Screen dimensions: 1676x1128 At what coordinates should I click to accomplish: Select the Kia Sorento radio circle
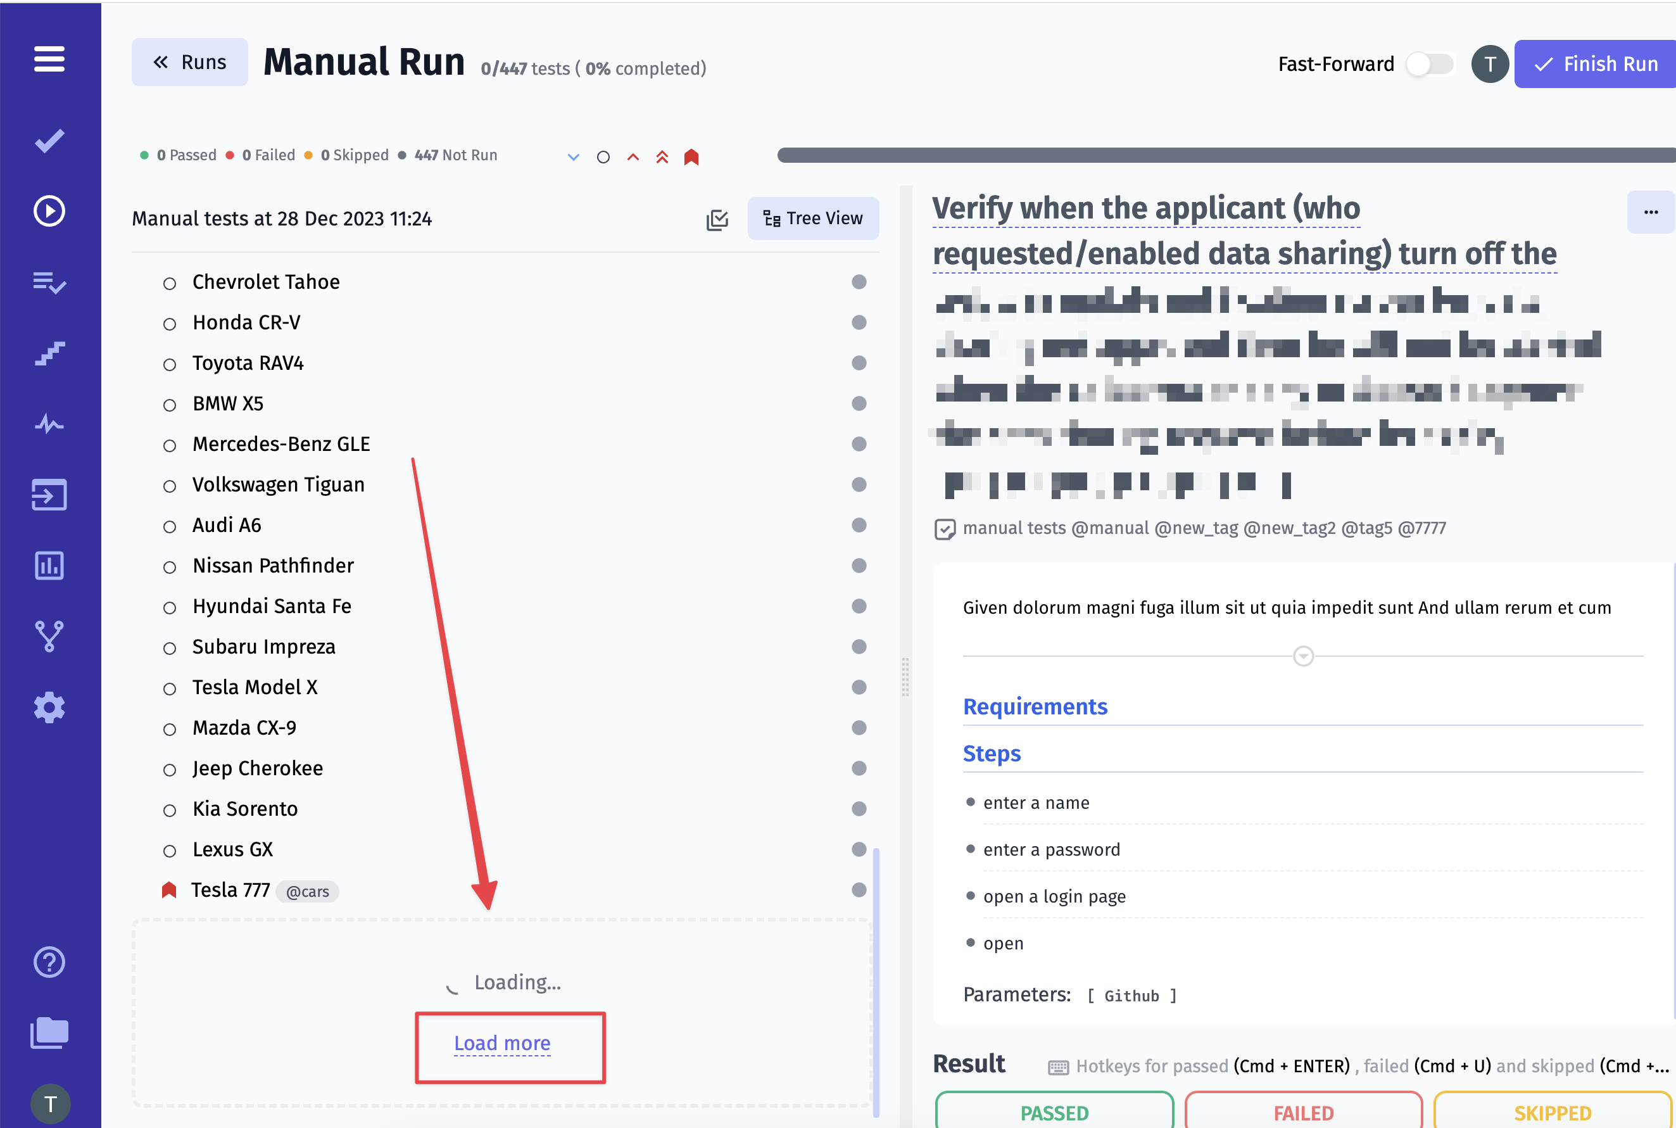click(x=170, y=810)
